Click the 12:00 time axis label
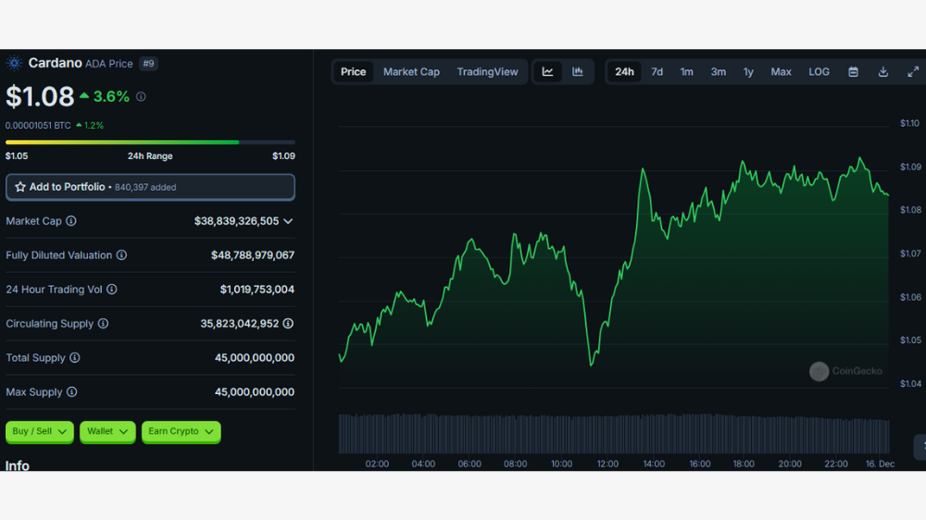This screenshot has width=926, height=520. tap(607, 464)
